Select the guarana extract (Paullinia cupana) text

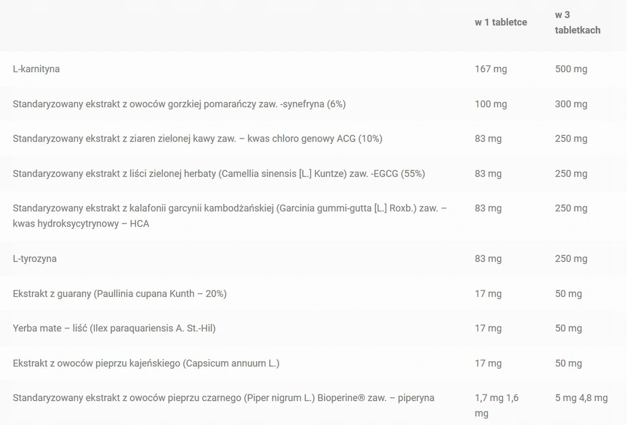pyautogui.click(x=119, y=294)
